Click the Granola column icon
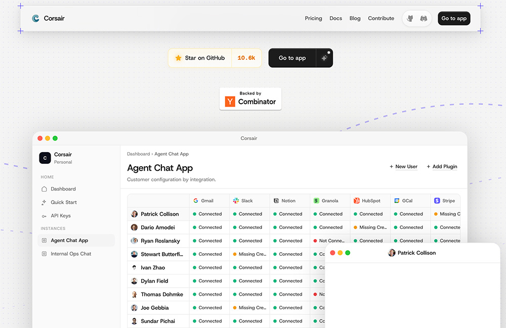This screenshot has width=506, height=328. pos(316,201)
